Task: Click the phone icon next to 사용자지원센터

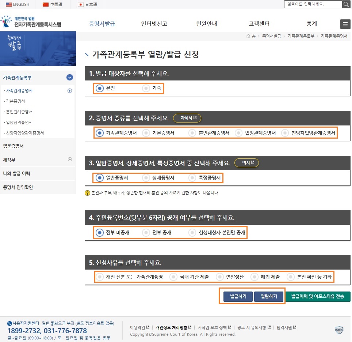Action: (x=9, y=323)
